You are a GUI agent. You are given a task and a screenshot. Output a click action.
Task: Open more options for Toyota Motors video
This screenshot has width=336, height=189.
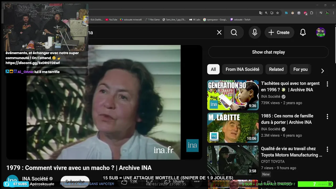click(327, 149)
